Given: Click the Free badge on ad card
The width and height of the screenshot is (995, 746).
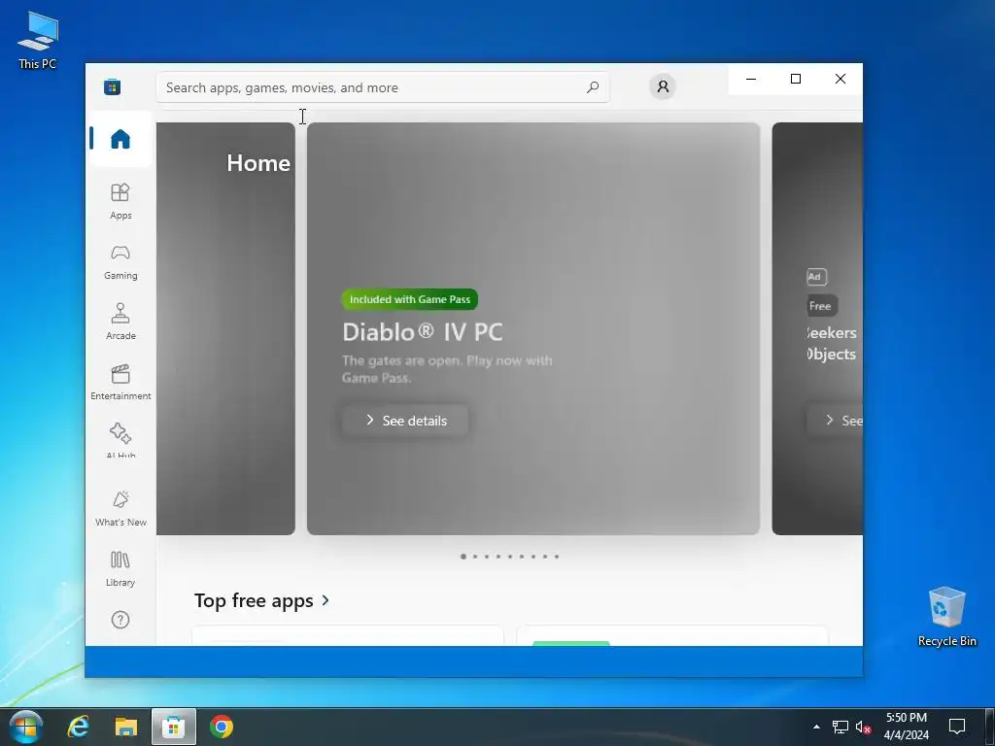Looking at the screenshot, I should [x=821, y=306].
